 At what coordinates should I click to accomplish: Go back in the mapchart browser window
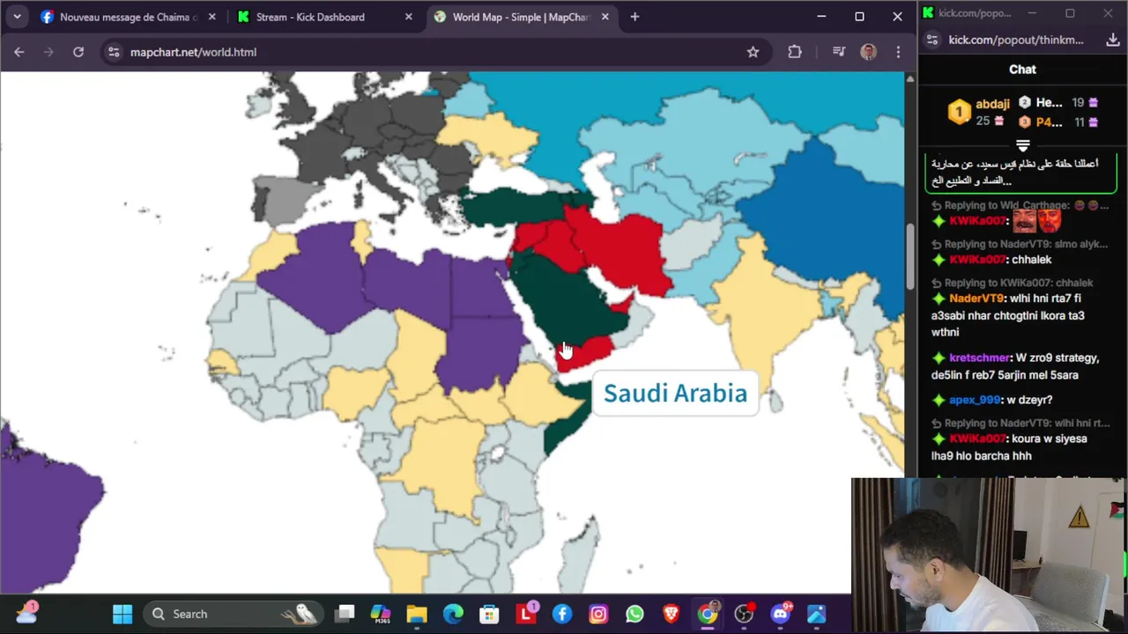point(19,52)
